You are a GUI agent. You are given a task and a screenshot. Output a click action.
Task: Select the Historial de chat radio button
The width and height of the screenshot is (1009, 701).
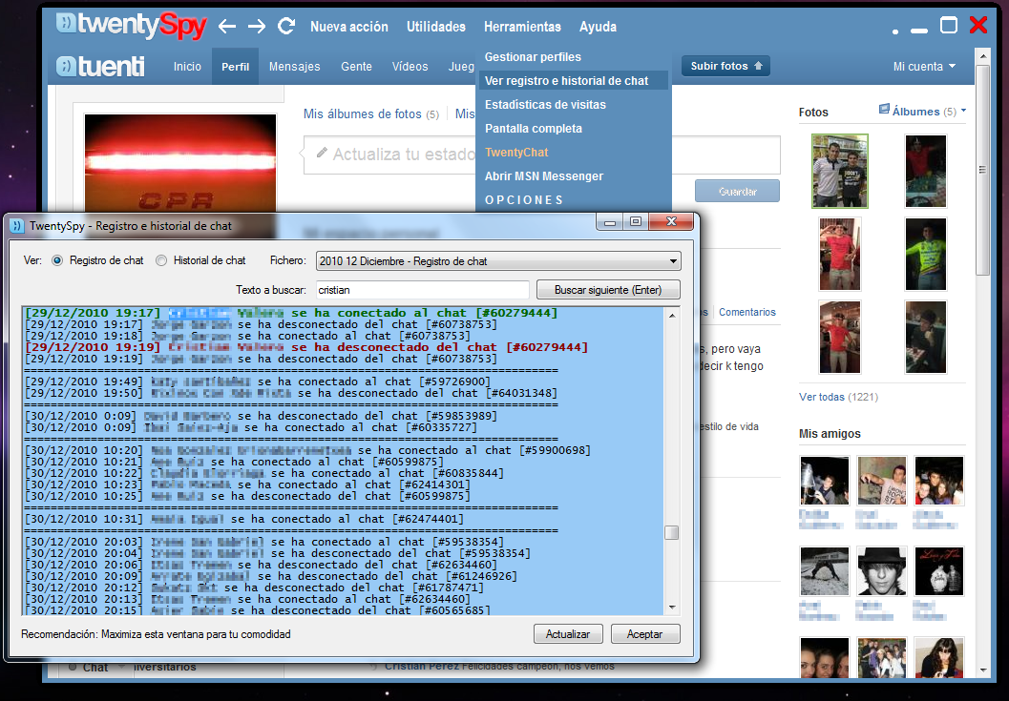point(161,260)
